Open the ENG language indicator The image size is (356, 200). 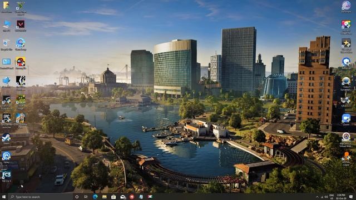pyautogui.click(x=332, y=197)
